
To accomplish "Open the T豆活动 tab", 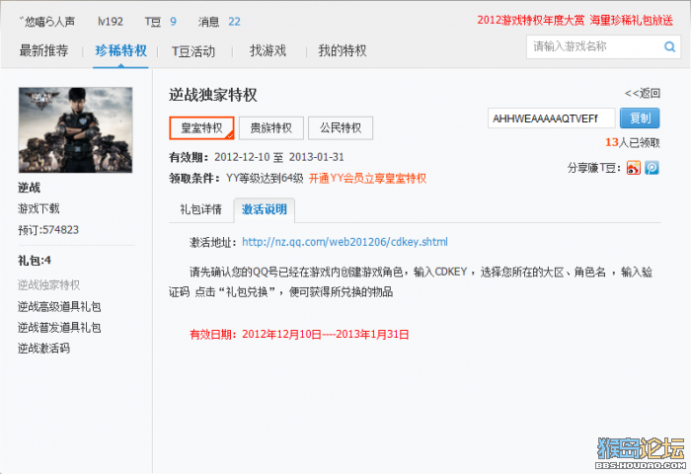I will (193, 51).
